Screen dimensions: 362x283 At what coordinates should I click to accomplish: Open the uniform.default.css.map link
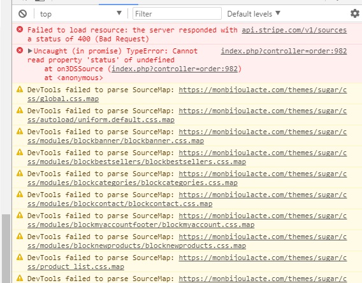(187, 115)
